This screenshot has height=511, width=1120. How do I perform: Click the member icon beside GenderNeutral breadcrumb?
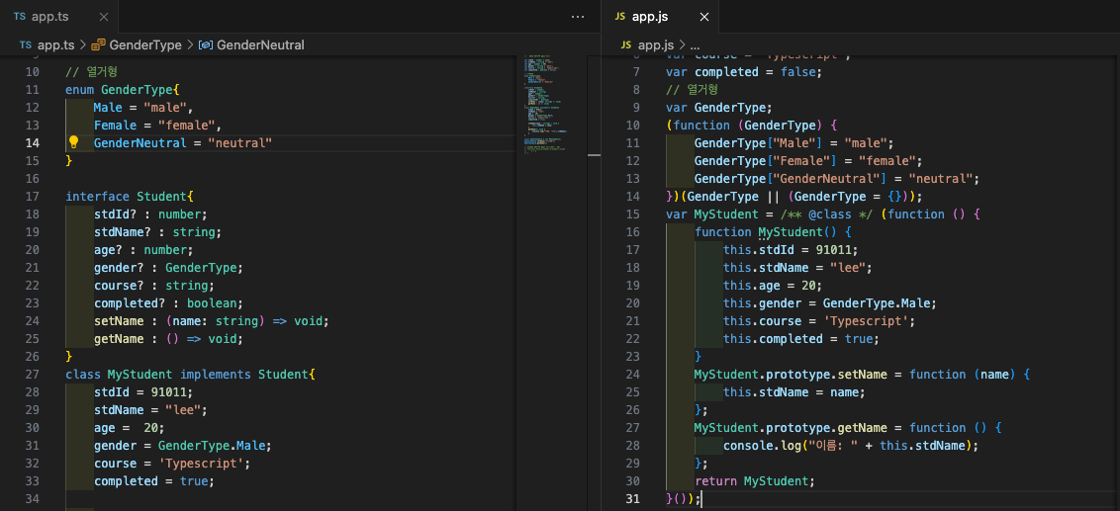click(206, 45)
